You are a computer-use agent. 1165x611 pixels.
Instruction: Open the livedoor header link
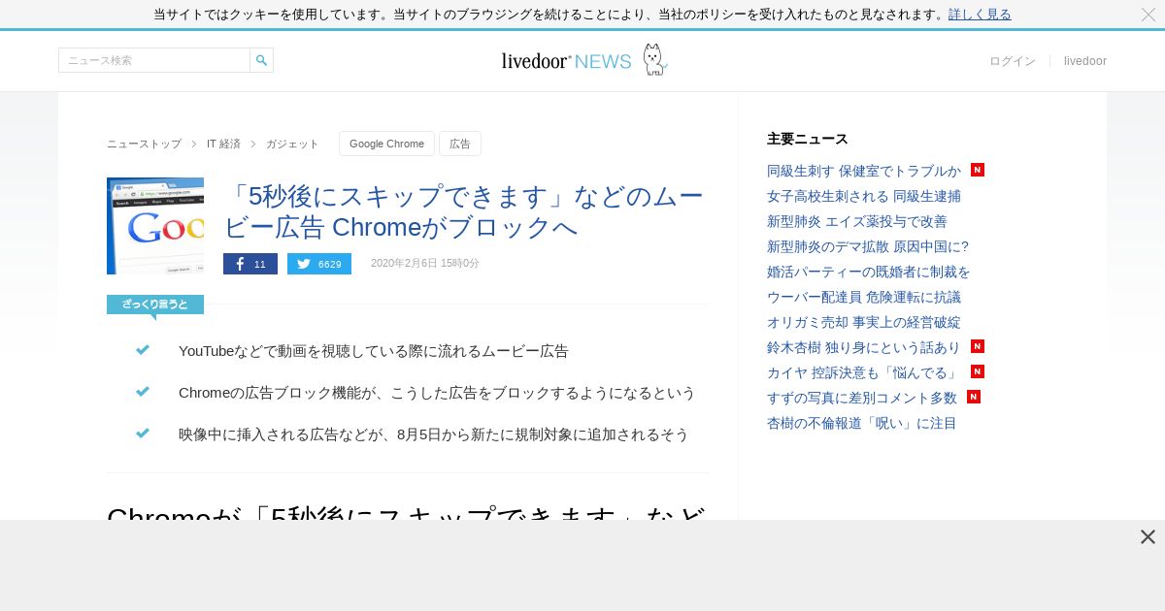pos(1085,61)
